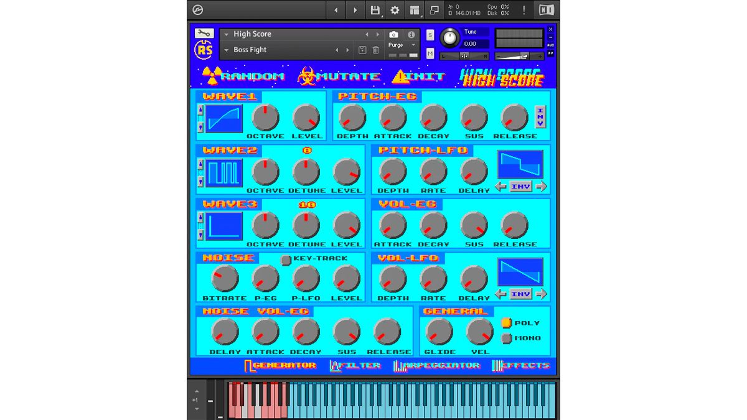
Task: Click the NI logo button
Action: (x=547, y=10)
